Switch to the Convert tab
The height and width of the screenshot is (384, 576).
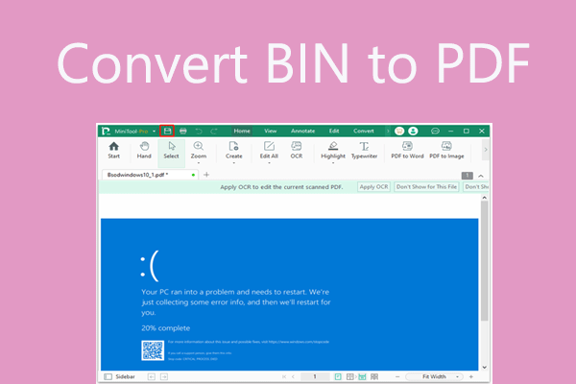point(363,131)
